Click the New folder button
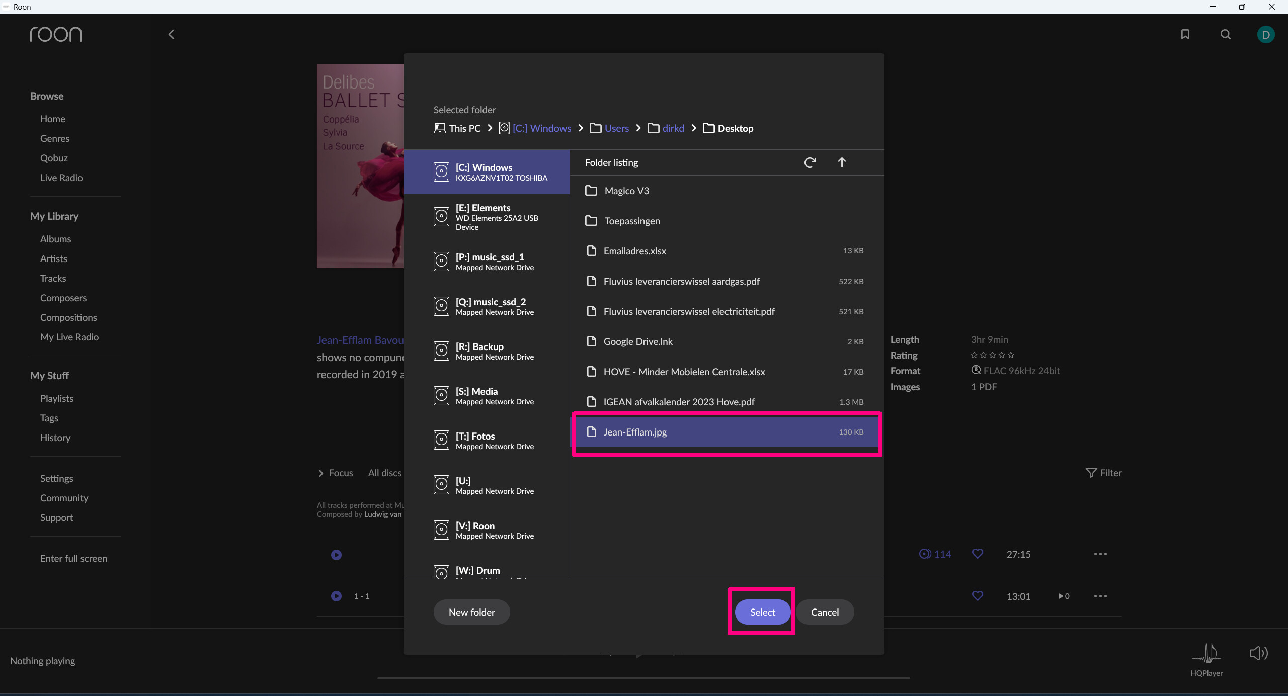Screen dimensions: 1288x696 point(471,612)
